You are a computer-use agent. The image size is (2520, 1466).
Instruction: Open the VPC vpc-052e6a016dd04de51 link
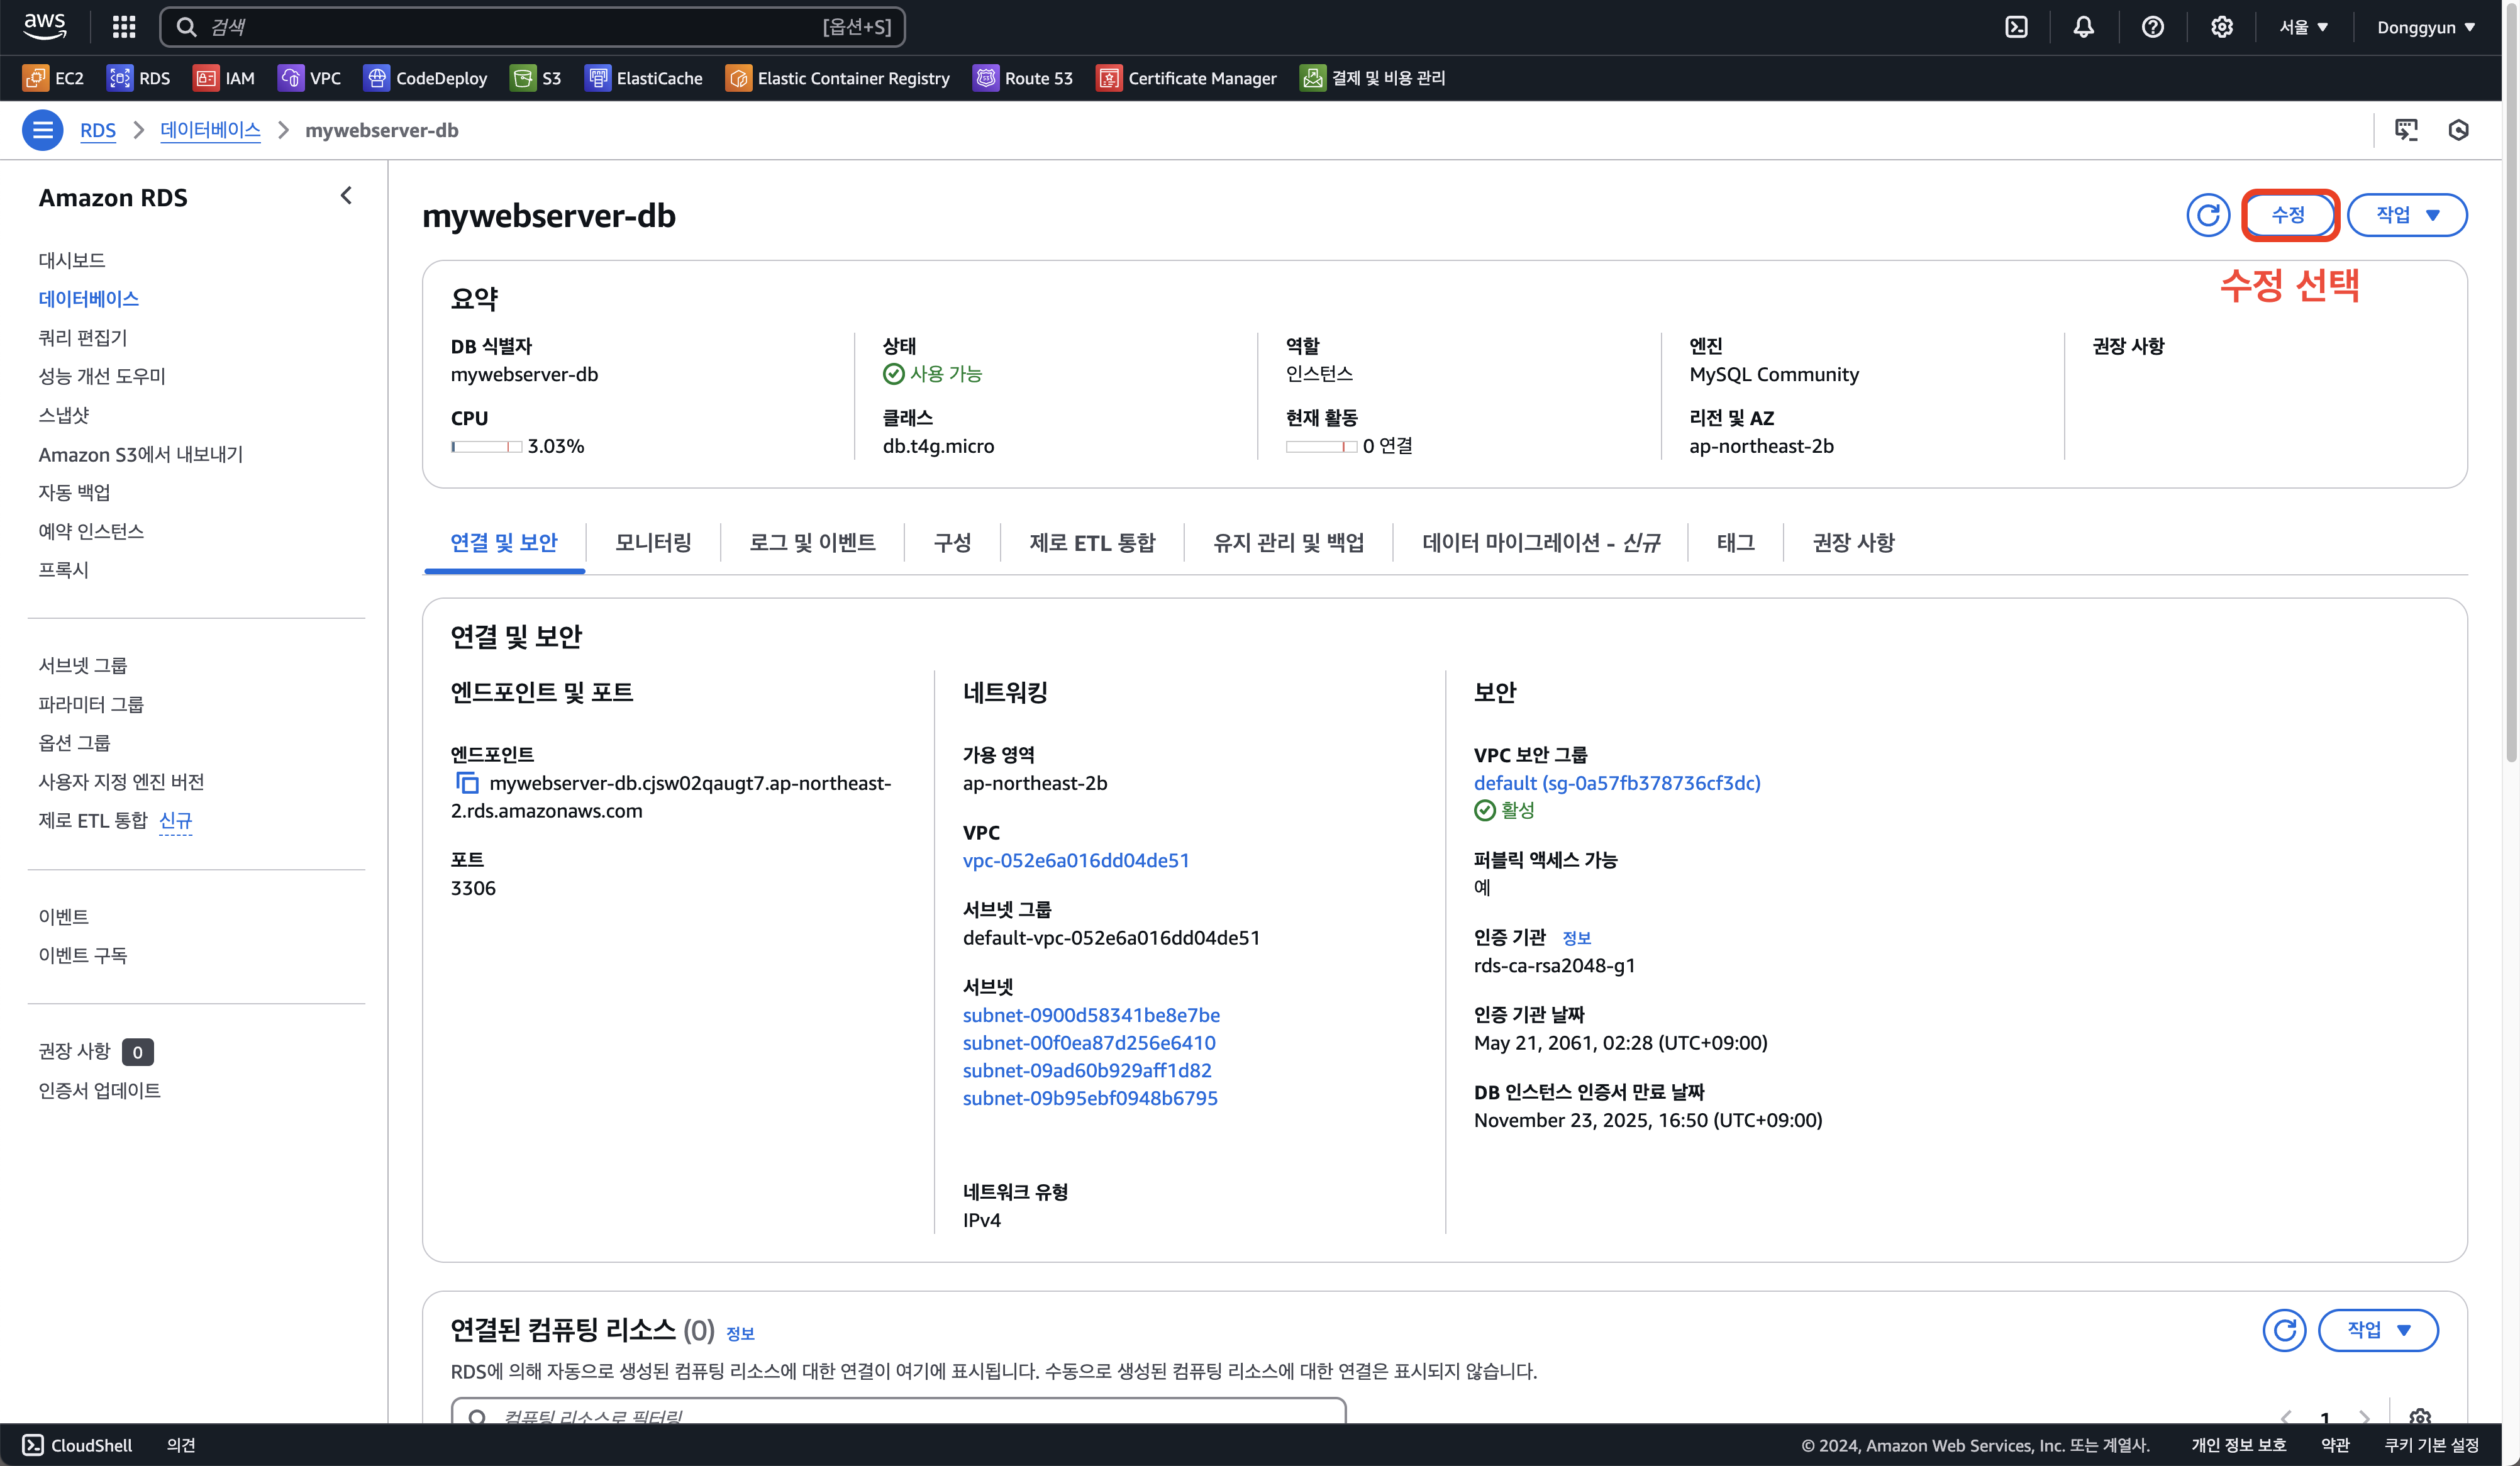pos(1076,861)
